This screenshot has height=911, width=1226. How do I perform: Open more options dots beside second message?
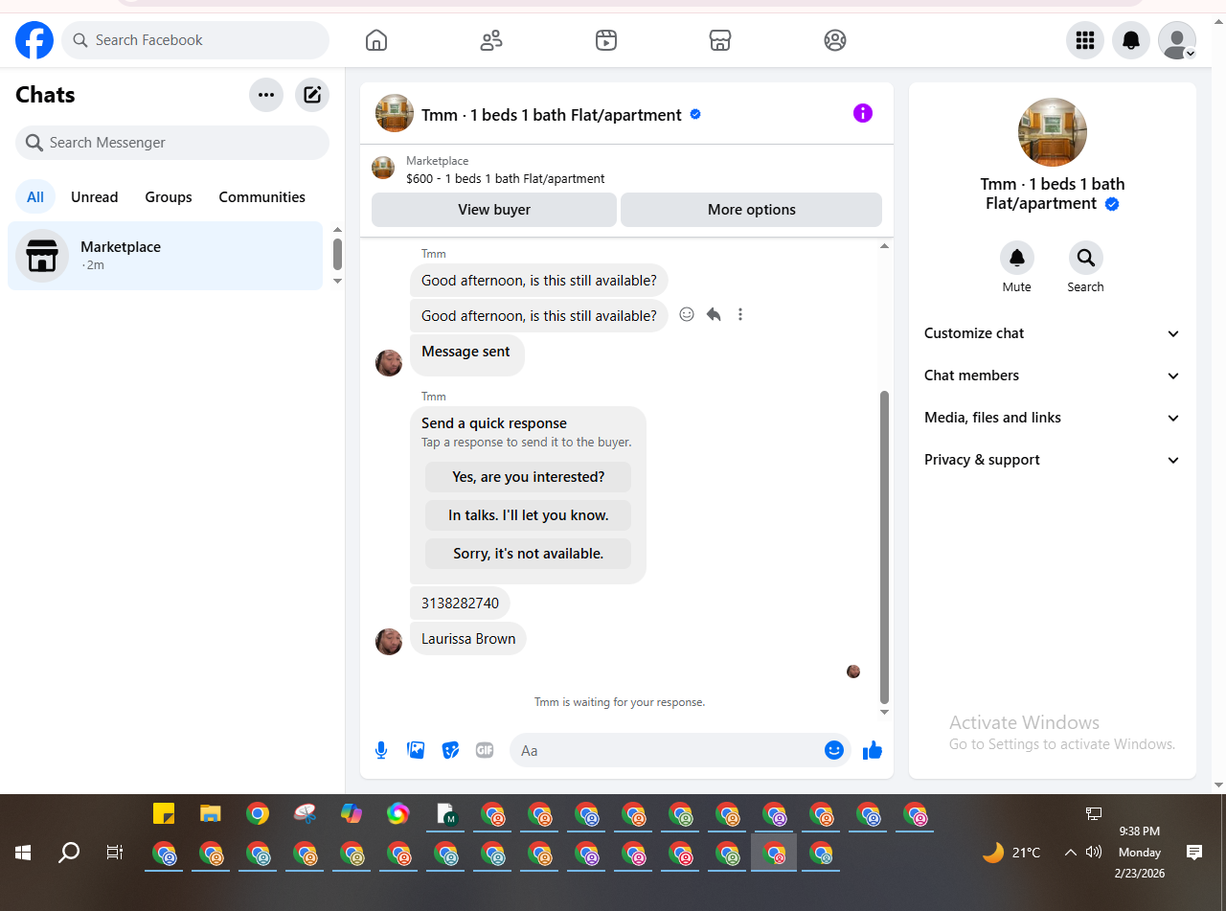tap(740, 314)
